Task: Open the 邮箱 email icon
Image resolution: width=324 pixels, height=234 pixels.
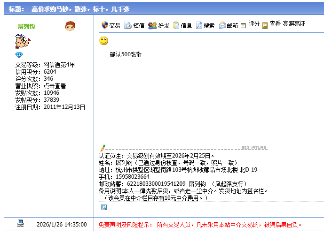Action: point(222,25)
